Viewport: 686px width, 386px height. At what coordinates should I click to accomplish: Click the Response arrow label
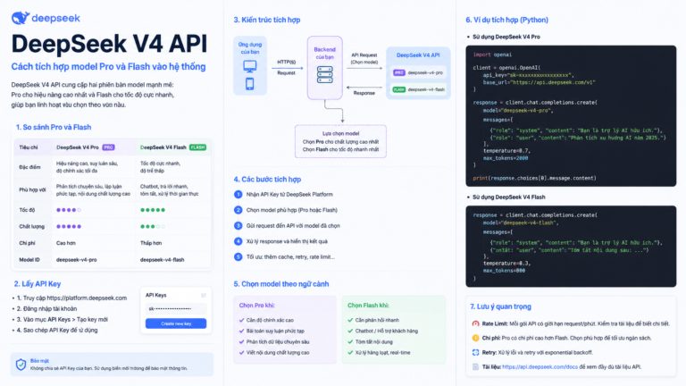point(364,93)
